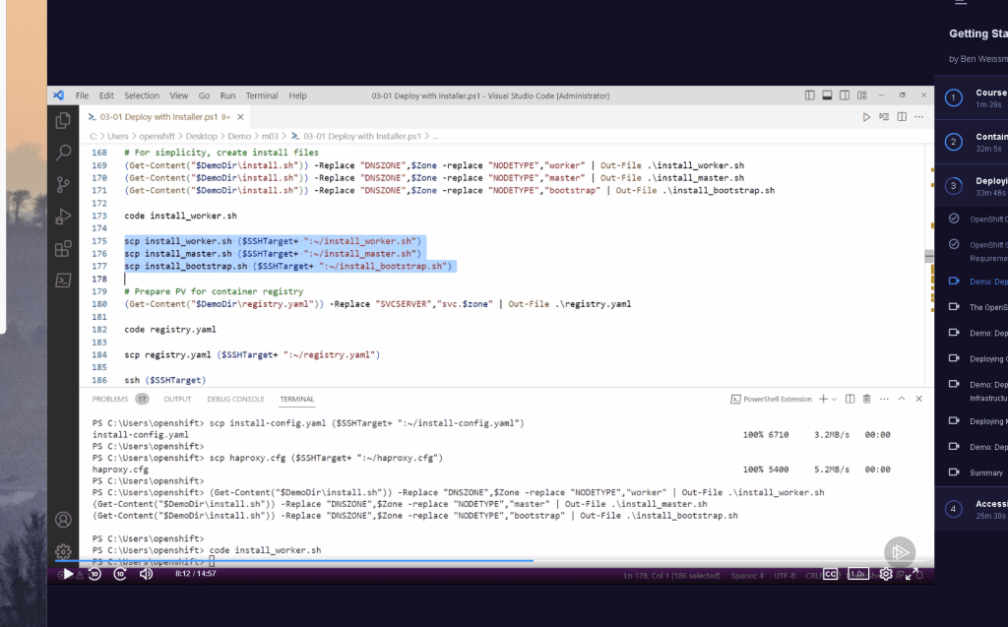The height and width of the screenshot is (627, 1008).
Task: Open Customize Layout button in title bar
Action: click(862, 95)
